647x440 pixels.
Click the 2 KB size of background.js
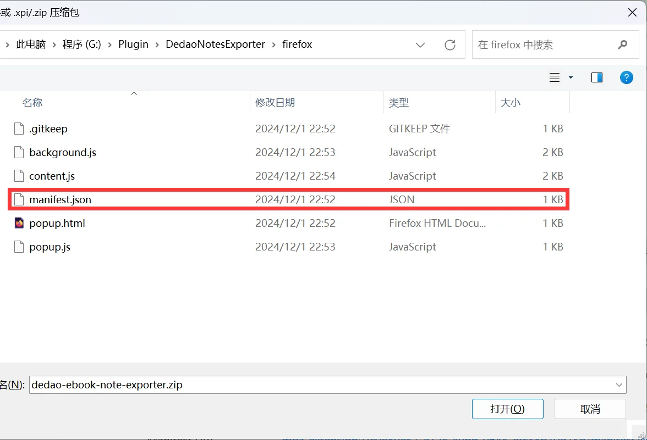pyautogui.click(x=553, y=152)
